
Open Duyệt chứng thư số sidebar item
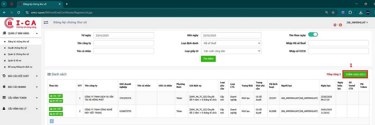pos(17,48)
